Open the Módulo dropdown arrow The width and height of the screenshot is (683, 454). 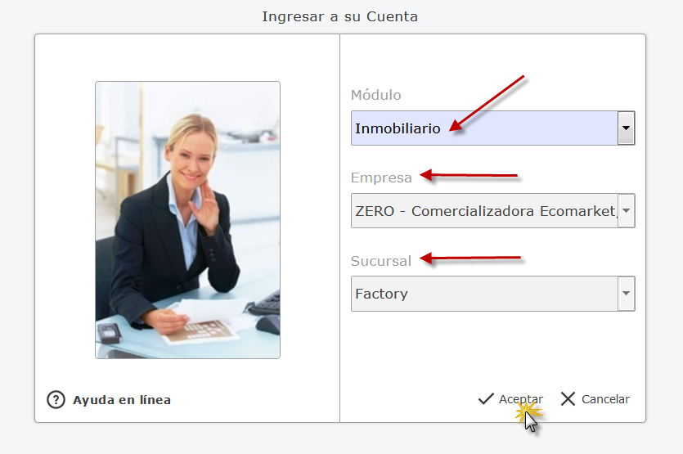(626, 128)
